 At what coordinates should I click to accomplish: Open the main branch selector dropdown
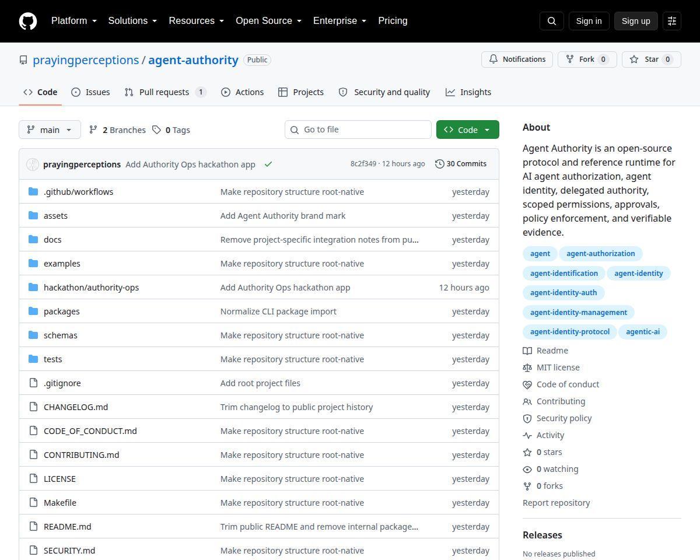point(50,129)
